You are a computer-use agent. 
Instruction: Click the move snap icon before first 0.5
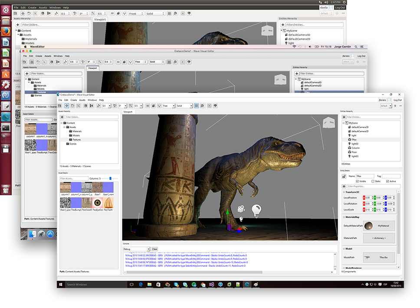99,106
